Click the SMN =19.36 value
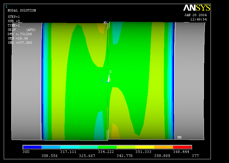The width and height of the screenshot is (229, 163). click(x=18, y=38)
